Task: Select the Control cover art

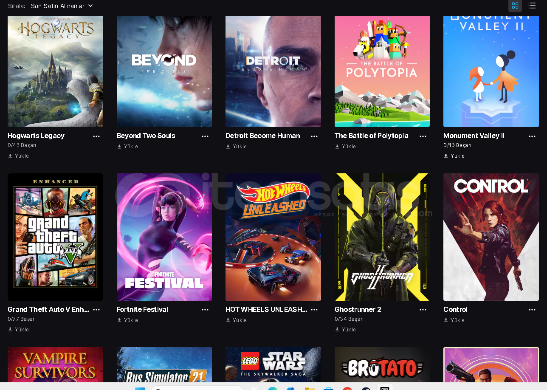Action: [491, 237]
